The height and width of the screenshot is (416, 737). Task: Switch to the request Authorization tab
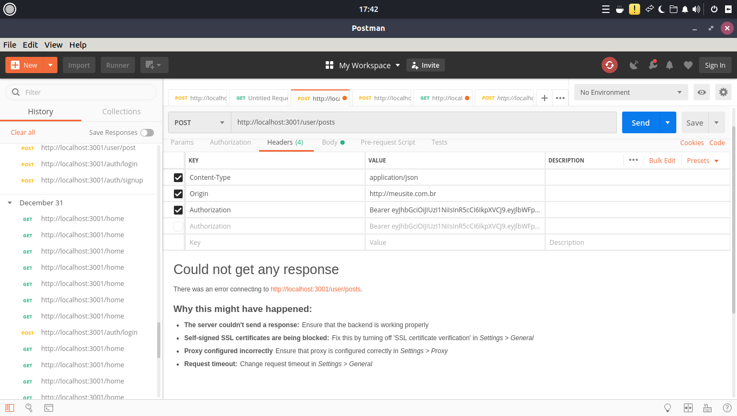pos(230,142)
